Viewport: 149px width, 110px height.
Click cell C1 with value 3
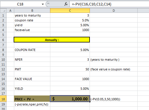click(x=70, y=15)
